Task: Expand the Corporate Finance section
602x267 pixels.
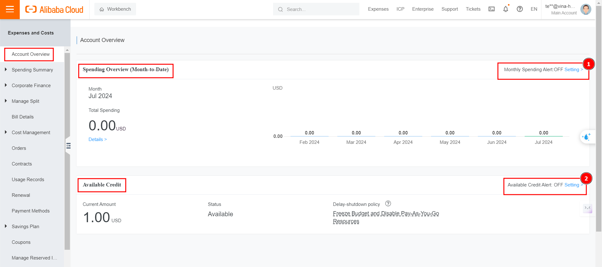Action: coord(31,86)
